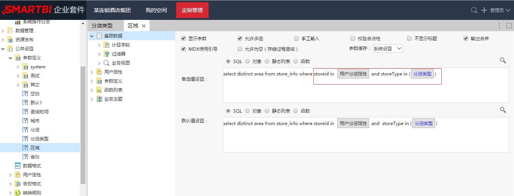Select the 城市 parameter

point(35,121)
